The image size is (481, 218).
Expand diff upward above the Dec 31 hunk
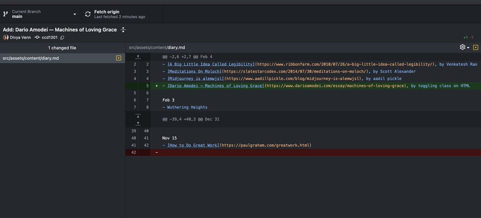pos(138,123)
